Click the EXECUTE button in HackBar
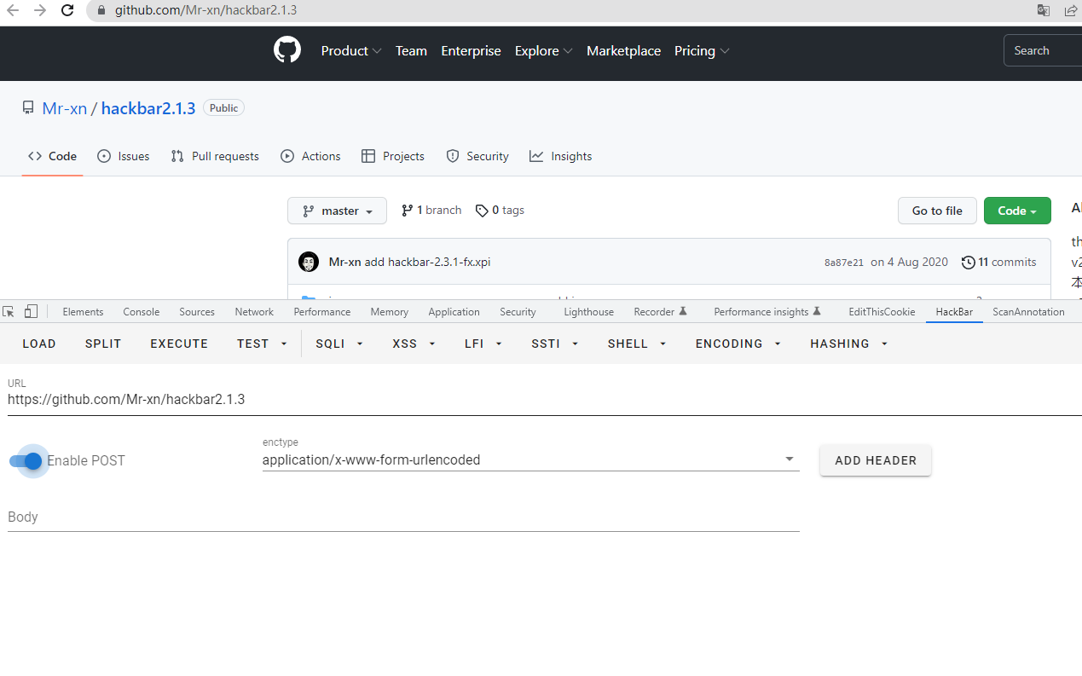This screenshot has width=1082, height=676. click(179, 344)
